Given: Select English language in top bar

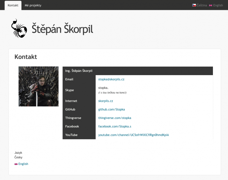Looking at the screenshot, I should coord(218,5).
